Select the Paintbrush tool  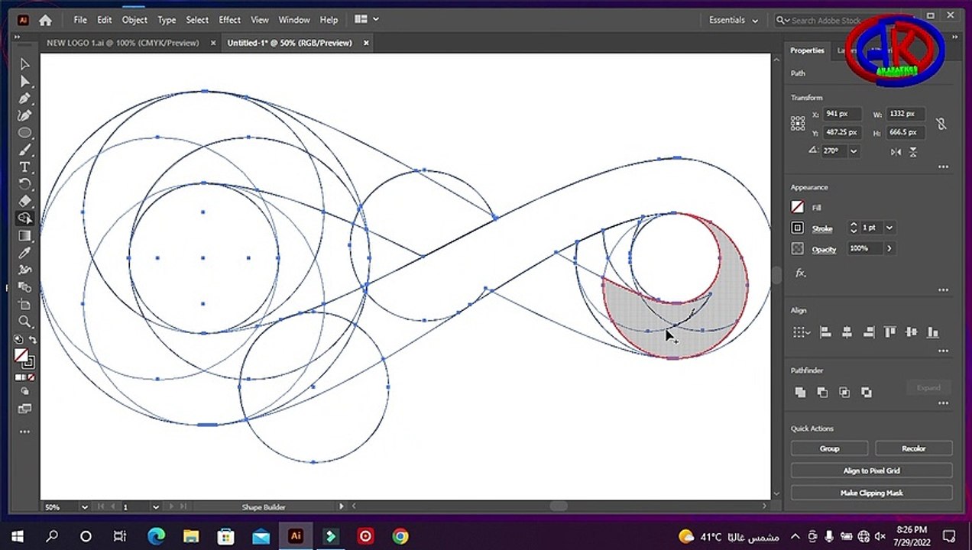(x=24, y=150)
